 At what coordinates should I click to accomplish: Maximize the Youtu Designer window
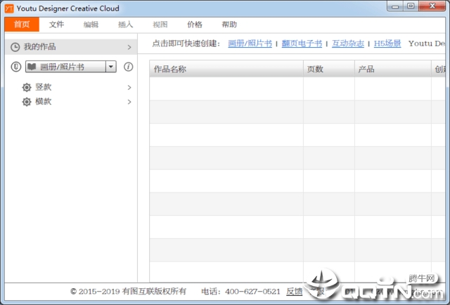[411, 6]
